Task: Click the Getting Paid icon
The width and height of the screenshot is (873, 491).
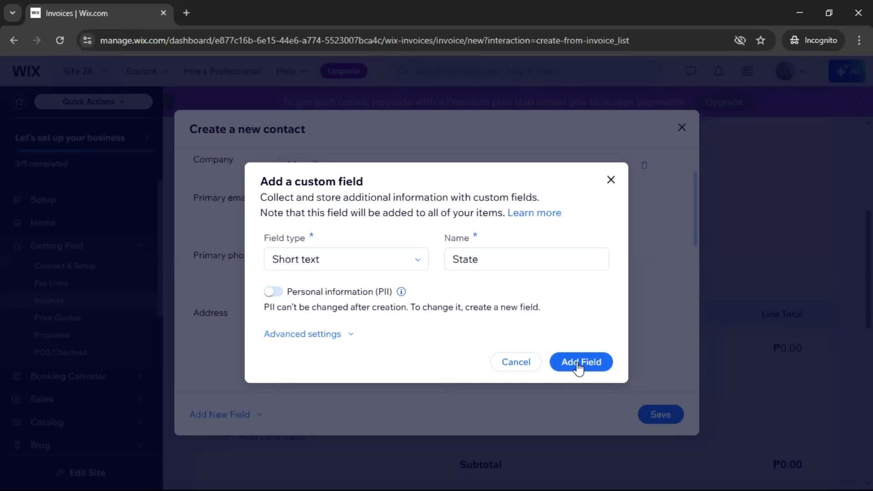Action: pyautogui.click(x=17, y=245)
